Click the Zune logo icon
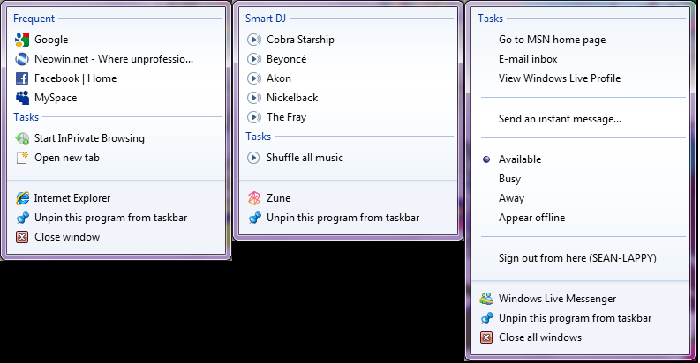700x363 pixels. click(x=254, y=198)
